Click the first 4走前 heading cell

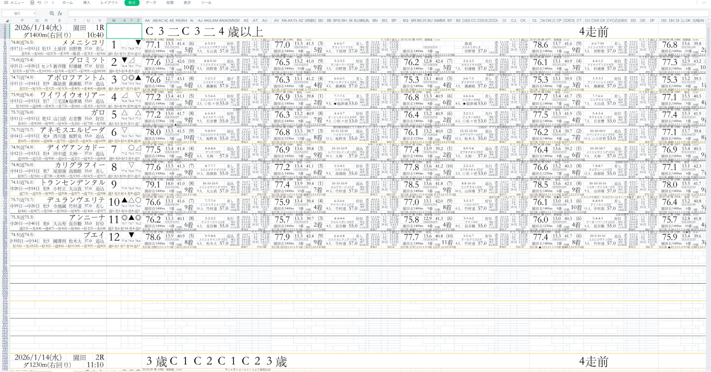click(x=594, y=32)
